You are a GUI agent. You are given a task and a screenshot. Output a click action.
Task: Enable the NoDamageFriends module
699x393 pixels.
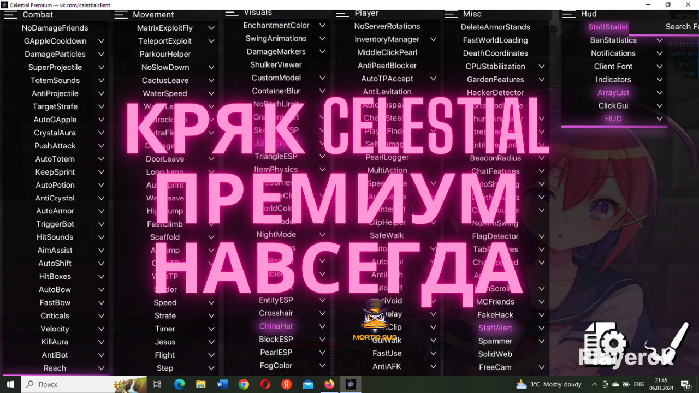click(55, 28)
